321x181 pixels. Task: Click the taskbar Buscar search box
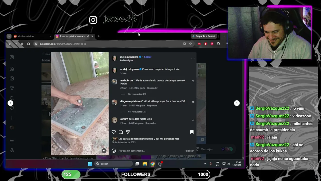pyautogui.click(x=114, y=164)
